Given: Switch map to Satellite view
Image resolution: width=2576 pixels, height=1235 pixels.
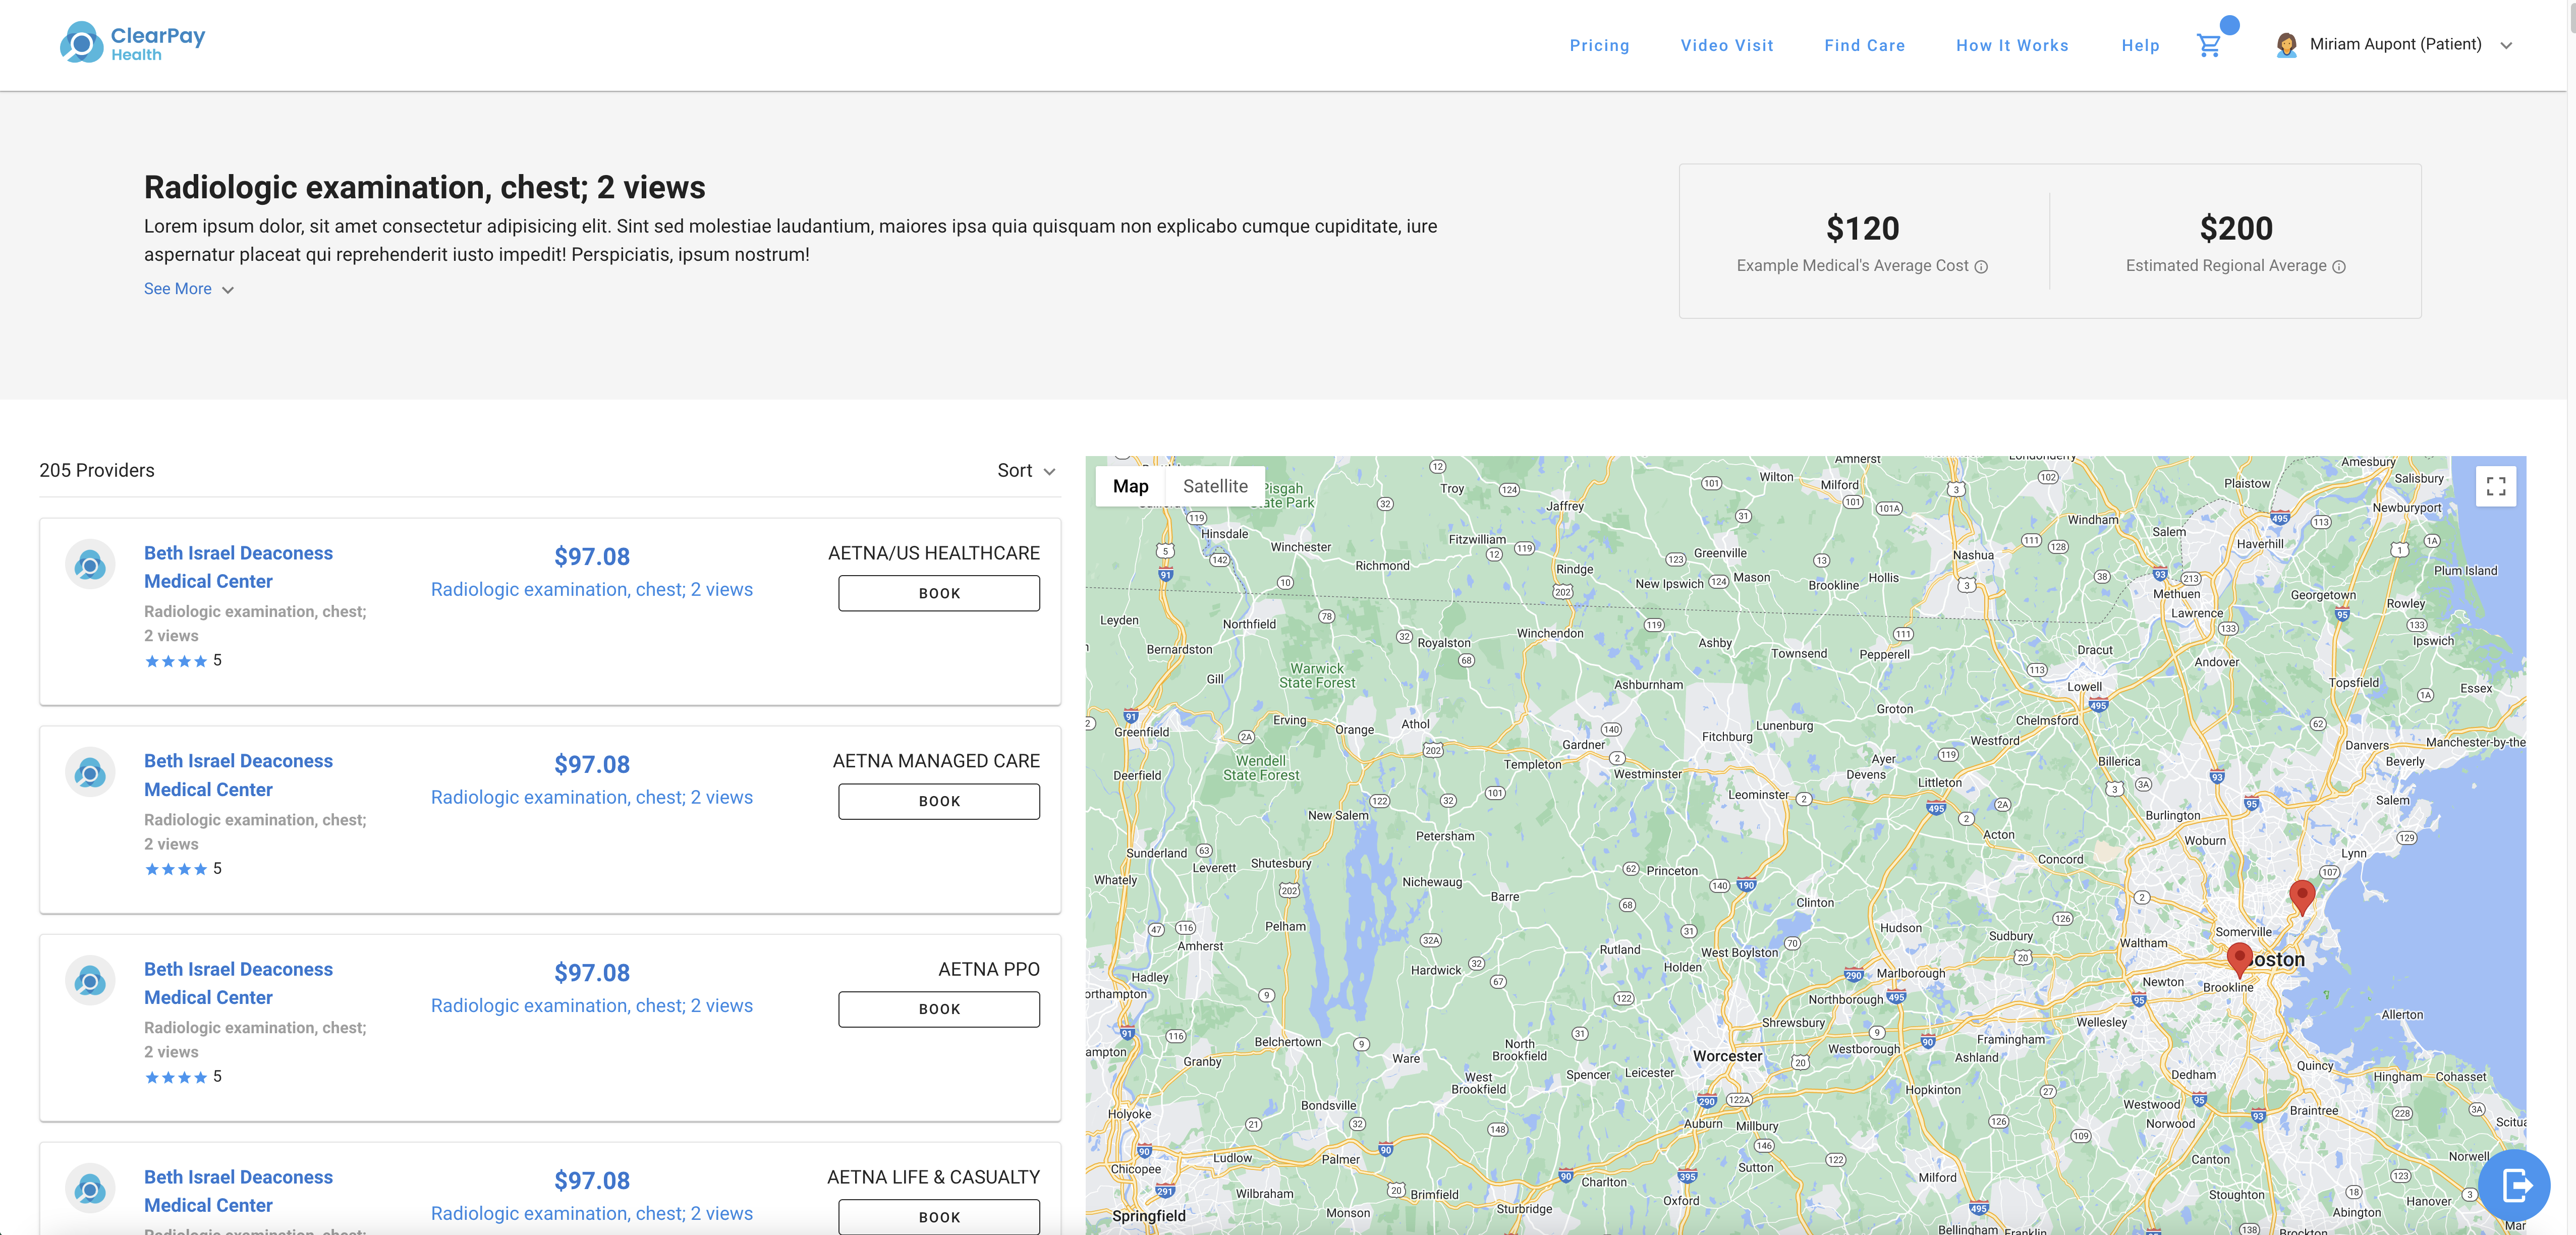Looking at the screenshot, I should point(1215,486).
